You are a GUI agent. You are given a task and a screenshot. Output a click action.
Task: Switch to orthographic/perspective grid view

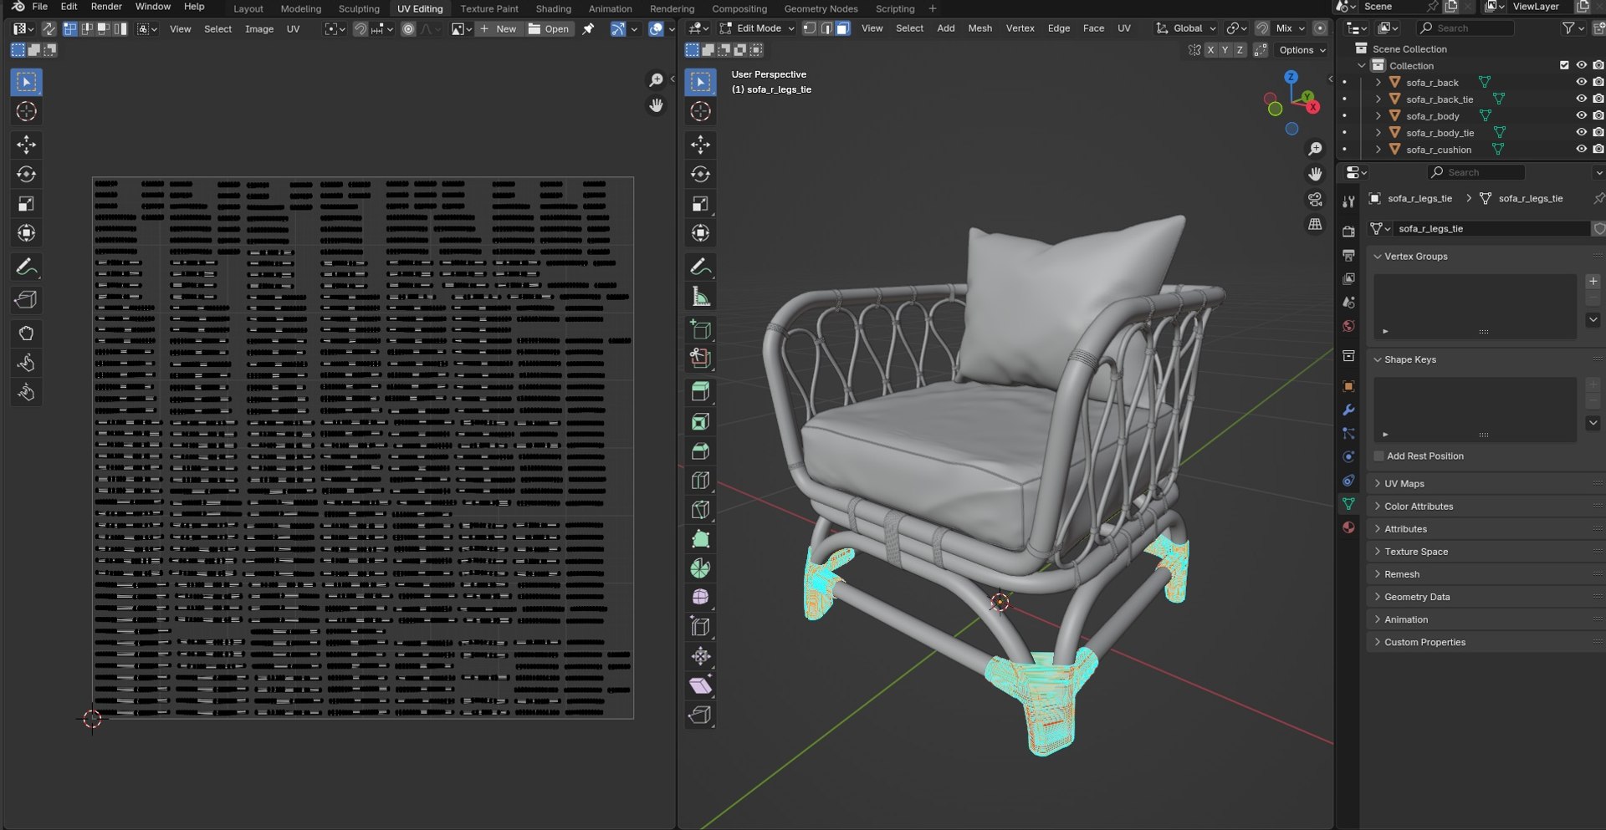[1316, 224]
